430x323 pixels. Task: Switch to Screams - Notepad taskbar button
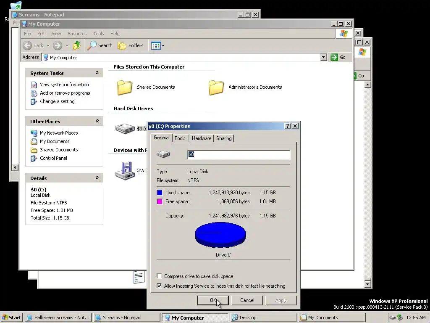pos(126,318)
